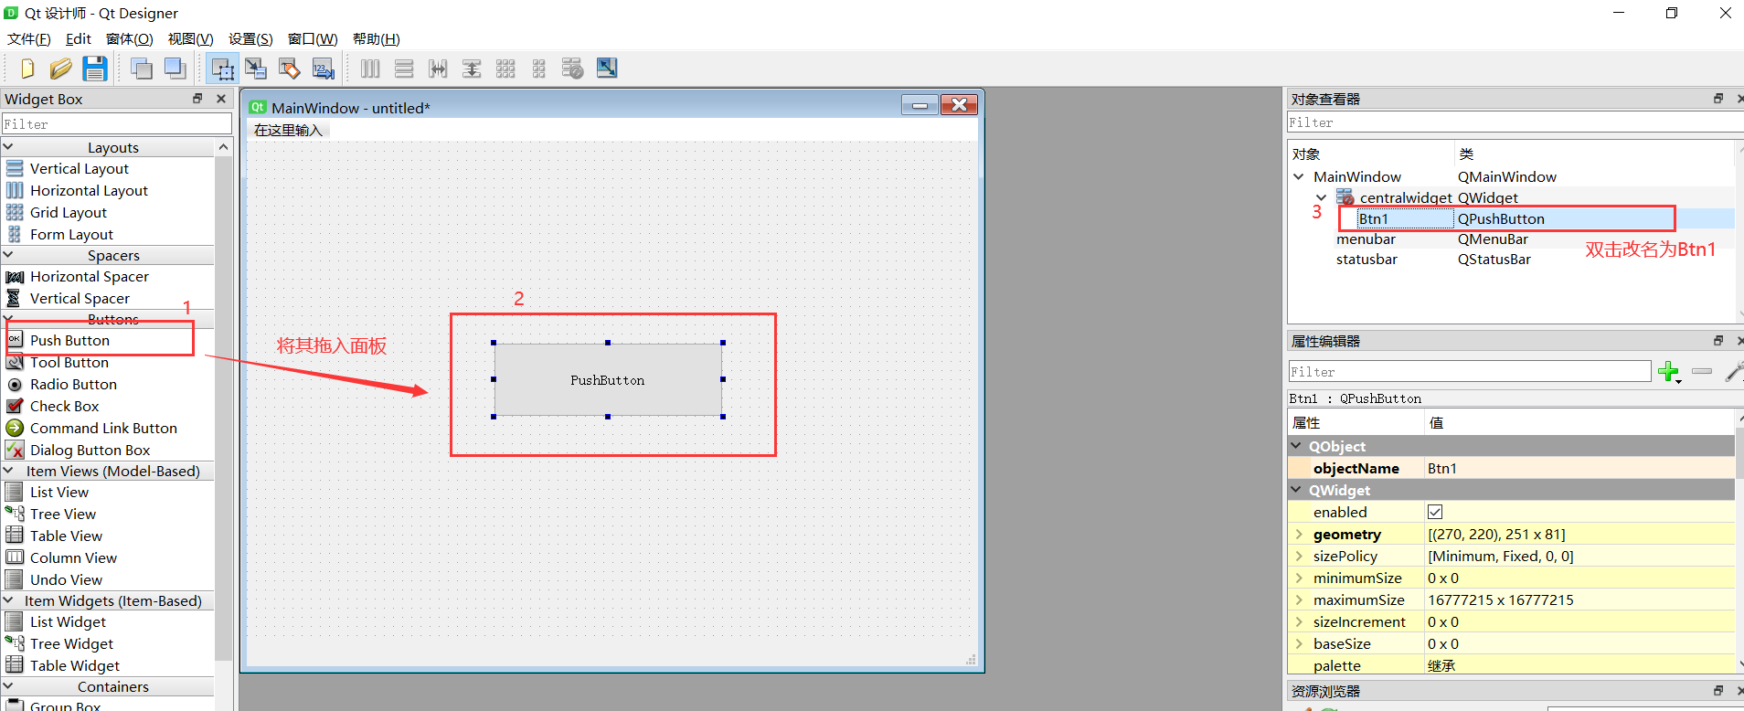Minimize the MainWindow form window
1744x711 pixels.
(x=920, y=105)
